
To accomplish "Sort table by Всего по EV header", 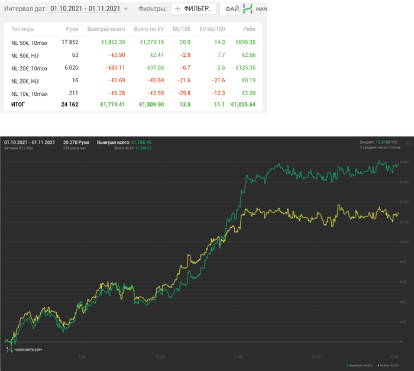I will [x=148, y=29].
